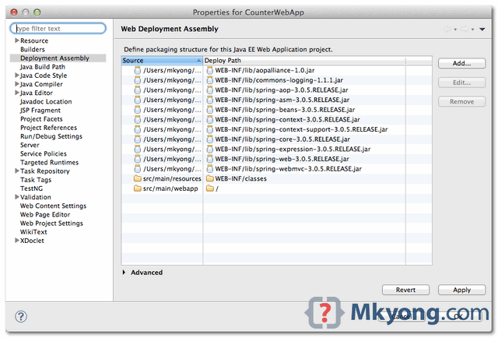Expand the XDoclet node
Image resolution: width=498 pixels, height=338 pixels.
pyautogui.click(x=17, y=241)
